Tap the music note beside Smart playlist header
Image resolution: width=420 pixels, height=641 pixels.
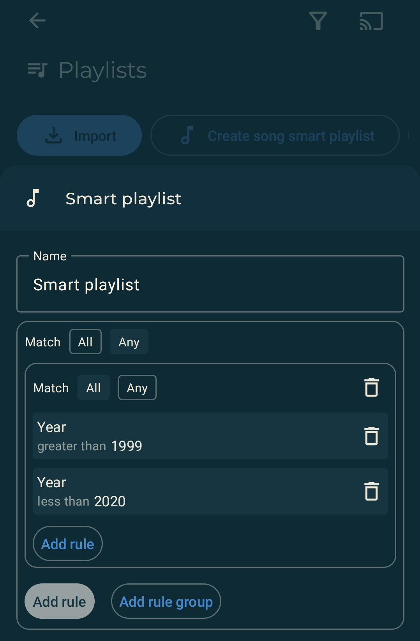click(33, 198)
